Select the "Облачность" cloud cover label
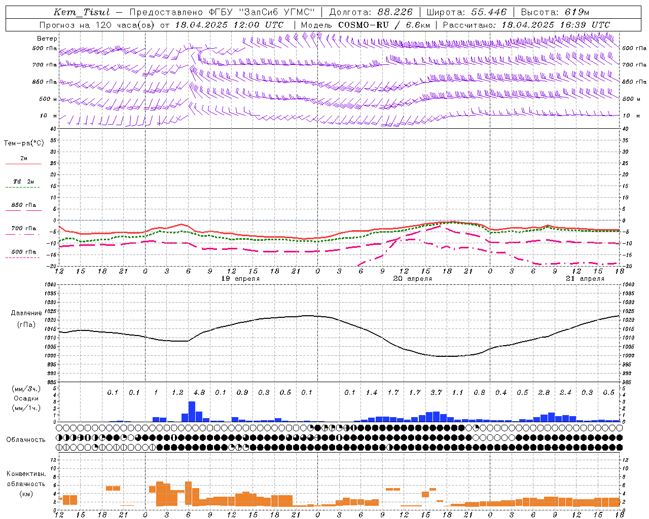Viewport: 649px width, 519px height. tap(26, 440)
